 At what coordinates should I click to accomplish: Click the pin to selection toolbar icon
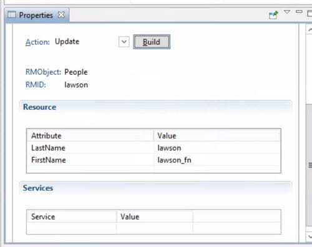coord(273,15)
